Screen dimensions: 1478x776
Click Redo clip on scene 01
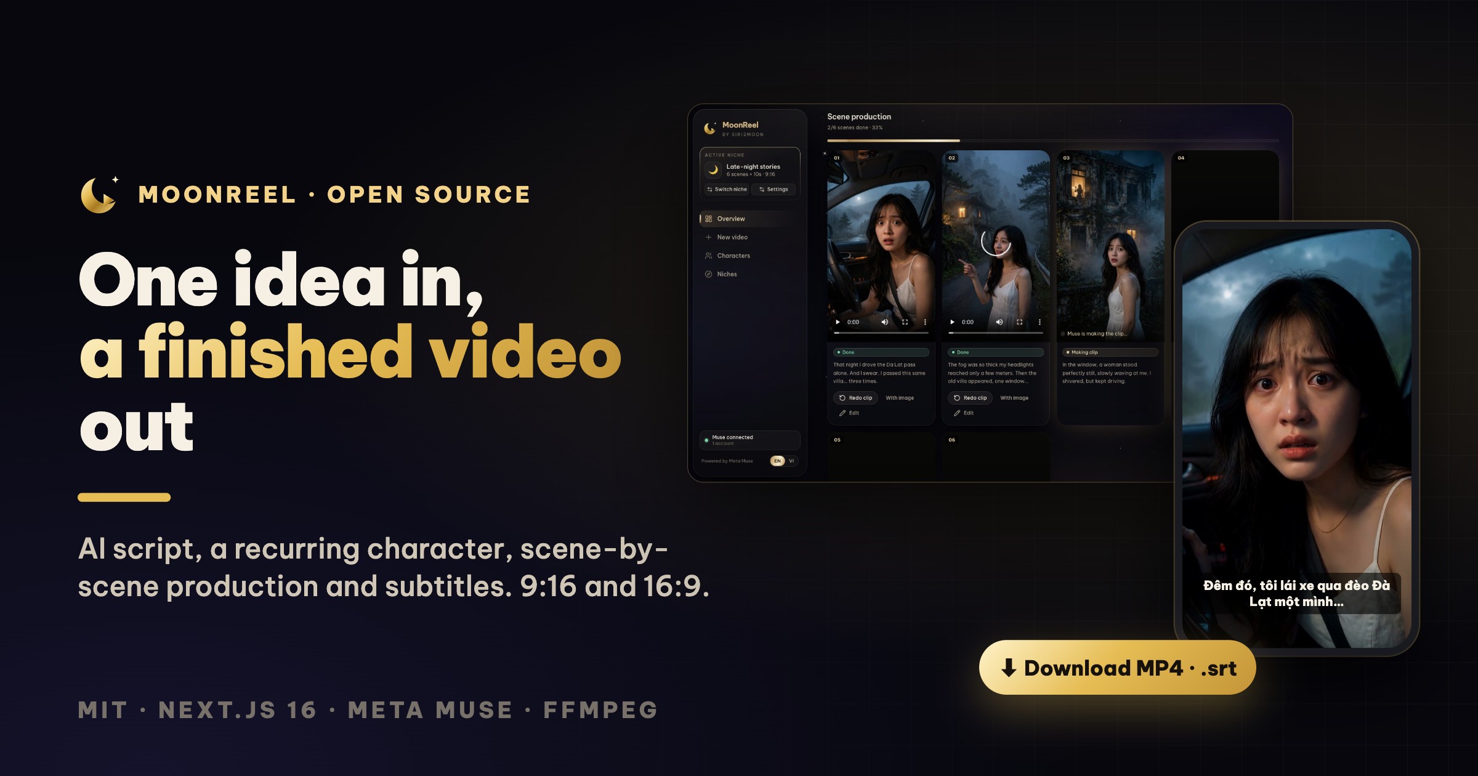click(x=855, y=398)
